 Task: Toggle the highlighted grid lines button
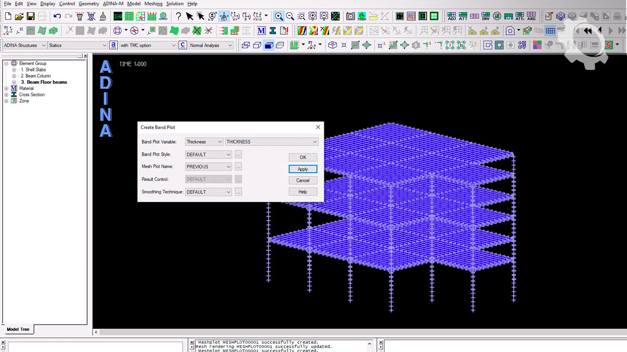(x=551, y=31)
